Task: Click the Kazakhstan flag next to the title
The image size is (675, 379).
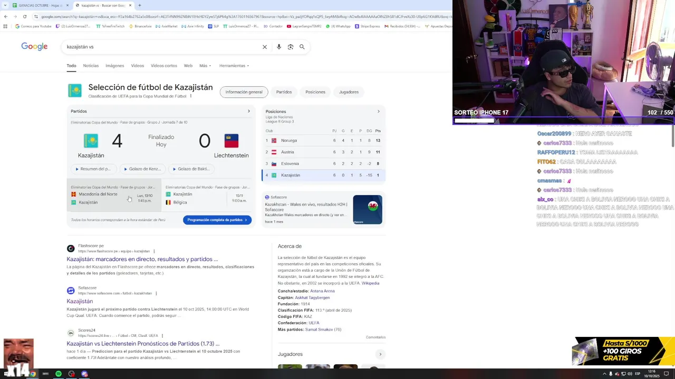Action: (75, 91)
